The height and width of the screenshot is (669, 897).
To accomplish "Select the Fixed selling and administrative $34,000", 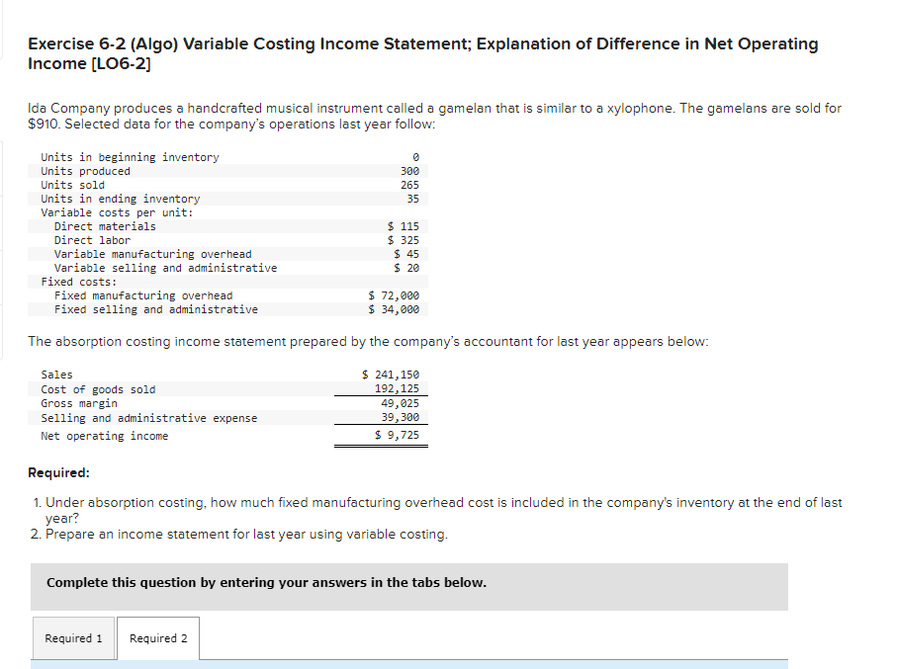I will click(394, 308).
